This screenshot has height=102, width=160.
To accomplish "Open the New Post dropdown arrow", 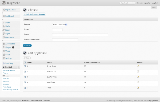I will coord(134,3).
